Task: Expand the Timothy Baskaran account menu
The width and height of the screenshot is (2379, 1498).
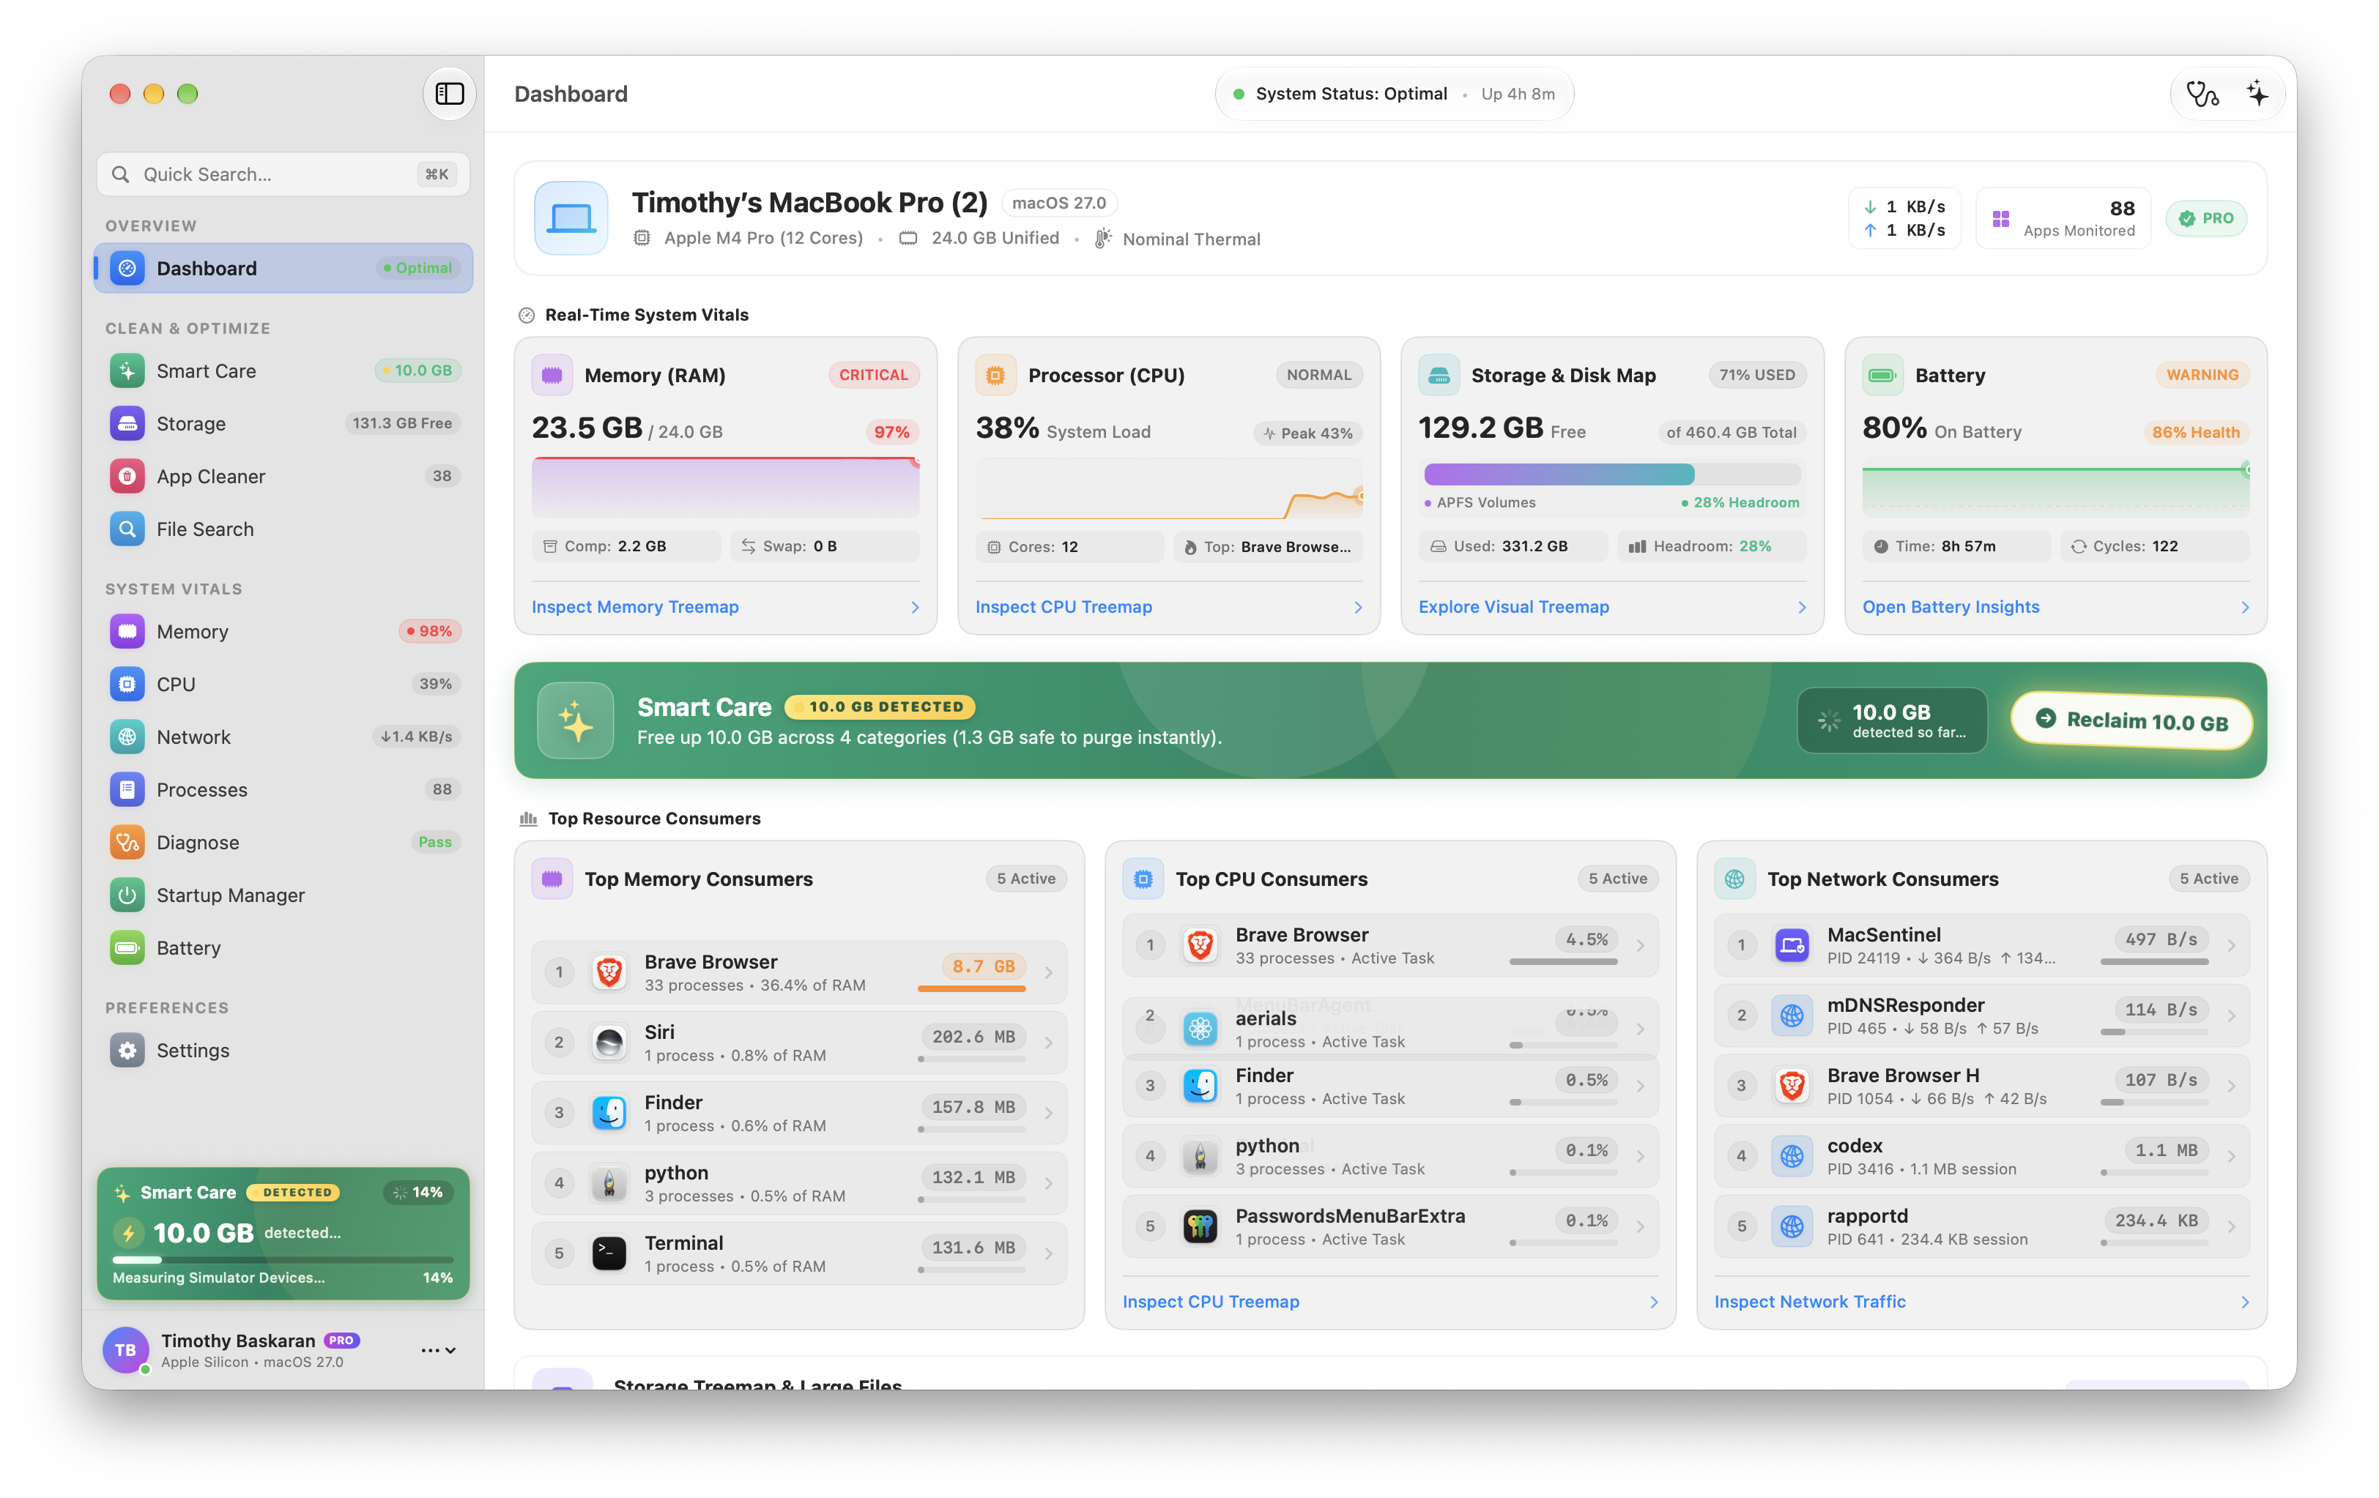Action: 438,1350
